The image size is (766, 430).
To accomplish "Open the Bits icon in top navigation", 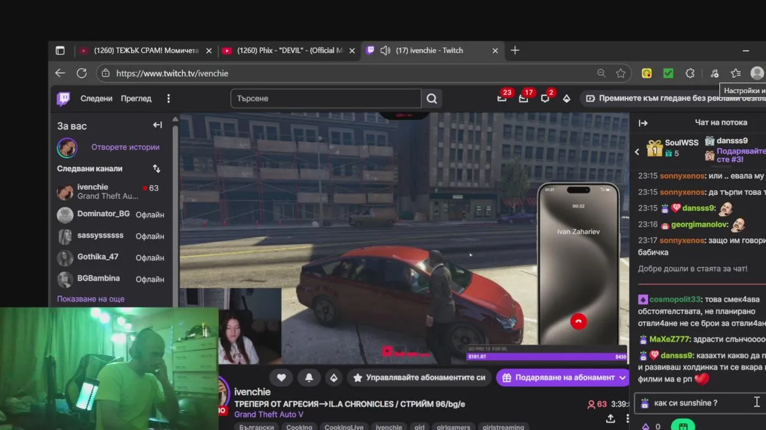I will pyautogui.click(x=566, y=99).
